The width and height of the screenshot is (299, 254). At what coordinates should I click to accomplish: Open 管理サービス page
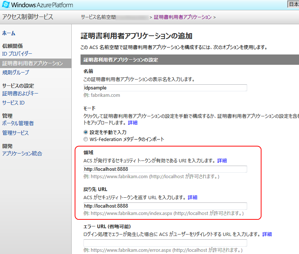15,133
